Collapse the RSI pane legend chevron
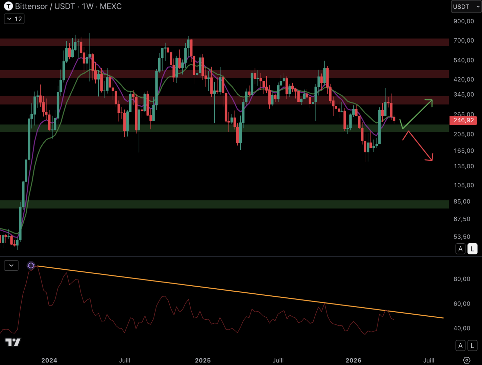 [11, 266]
